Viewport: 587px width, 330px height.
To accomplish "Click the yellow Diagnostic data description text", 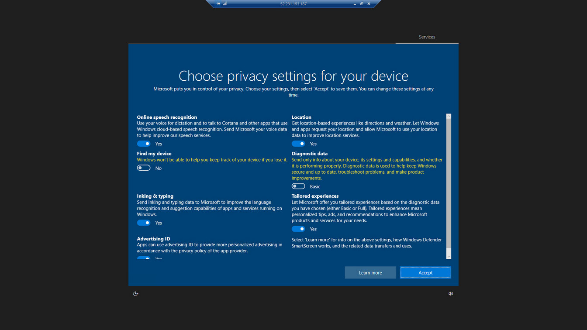I will coord(367,169).
